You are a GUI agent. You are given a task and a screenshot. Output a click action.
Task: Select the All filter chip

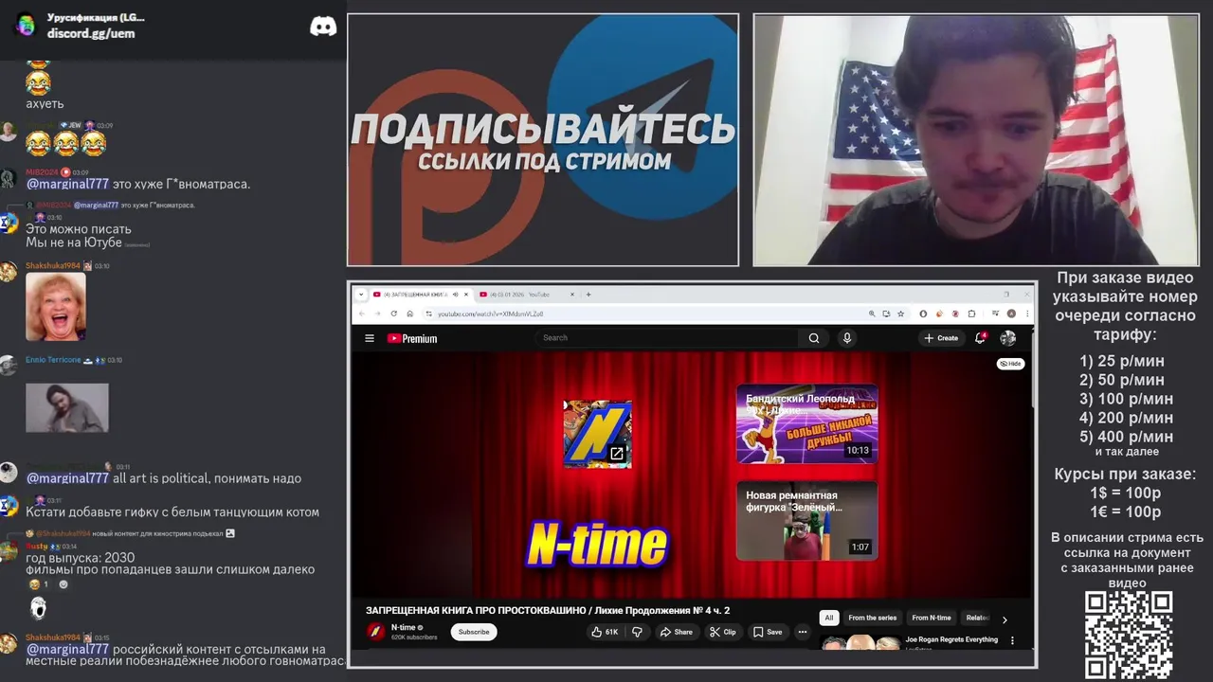click(829, 618)
